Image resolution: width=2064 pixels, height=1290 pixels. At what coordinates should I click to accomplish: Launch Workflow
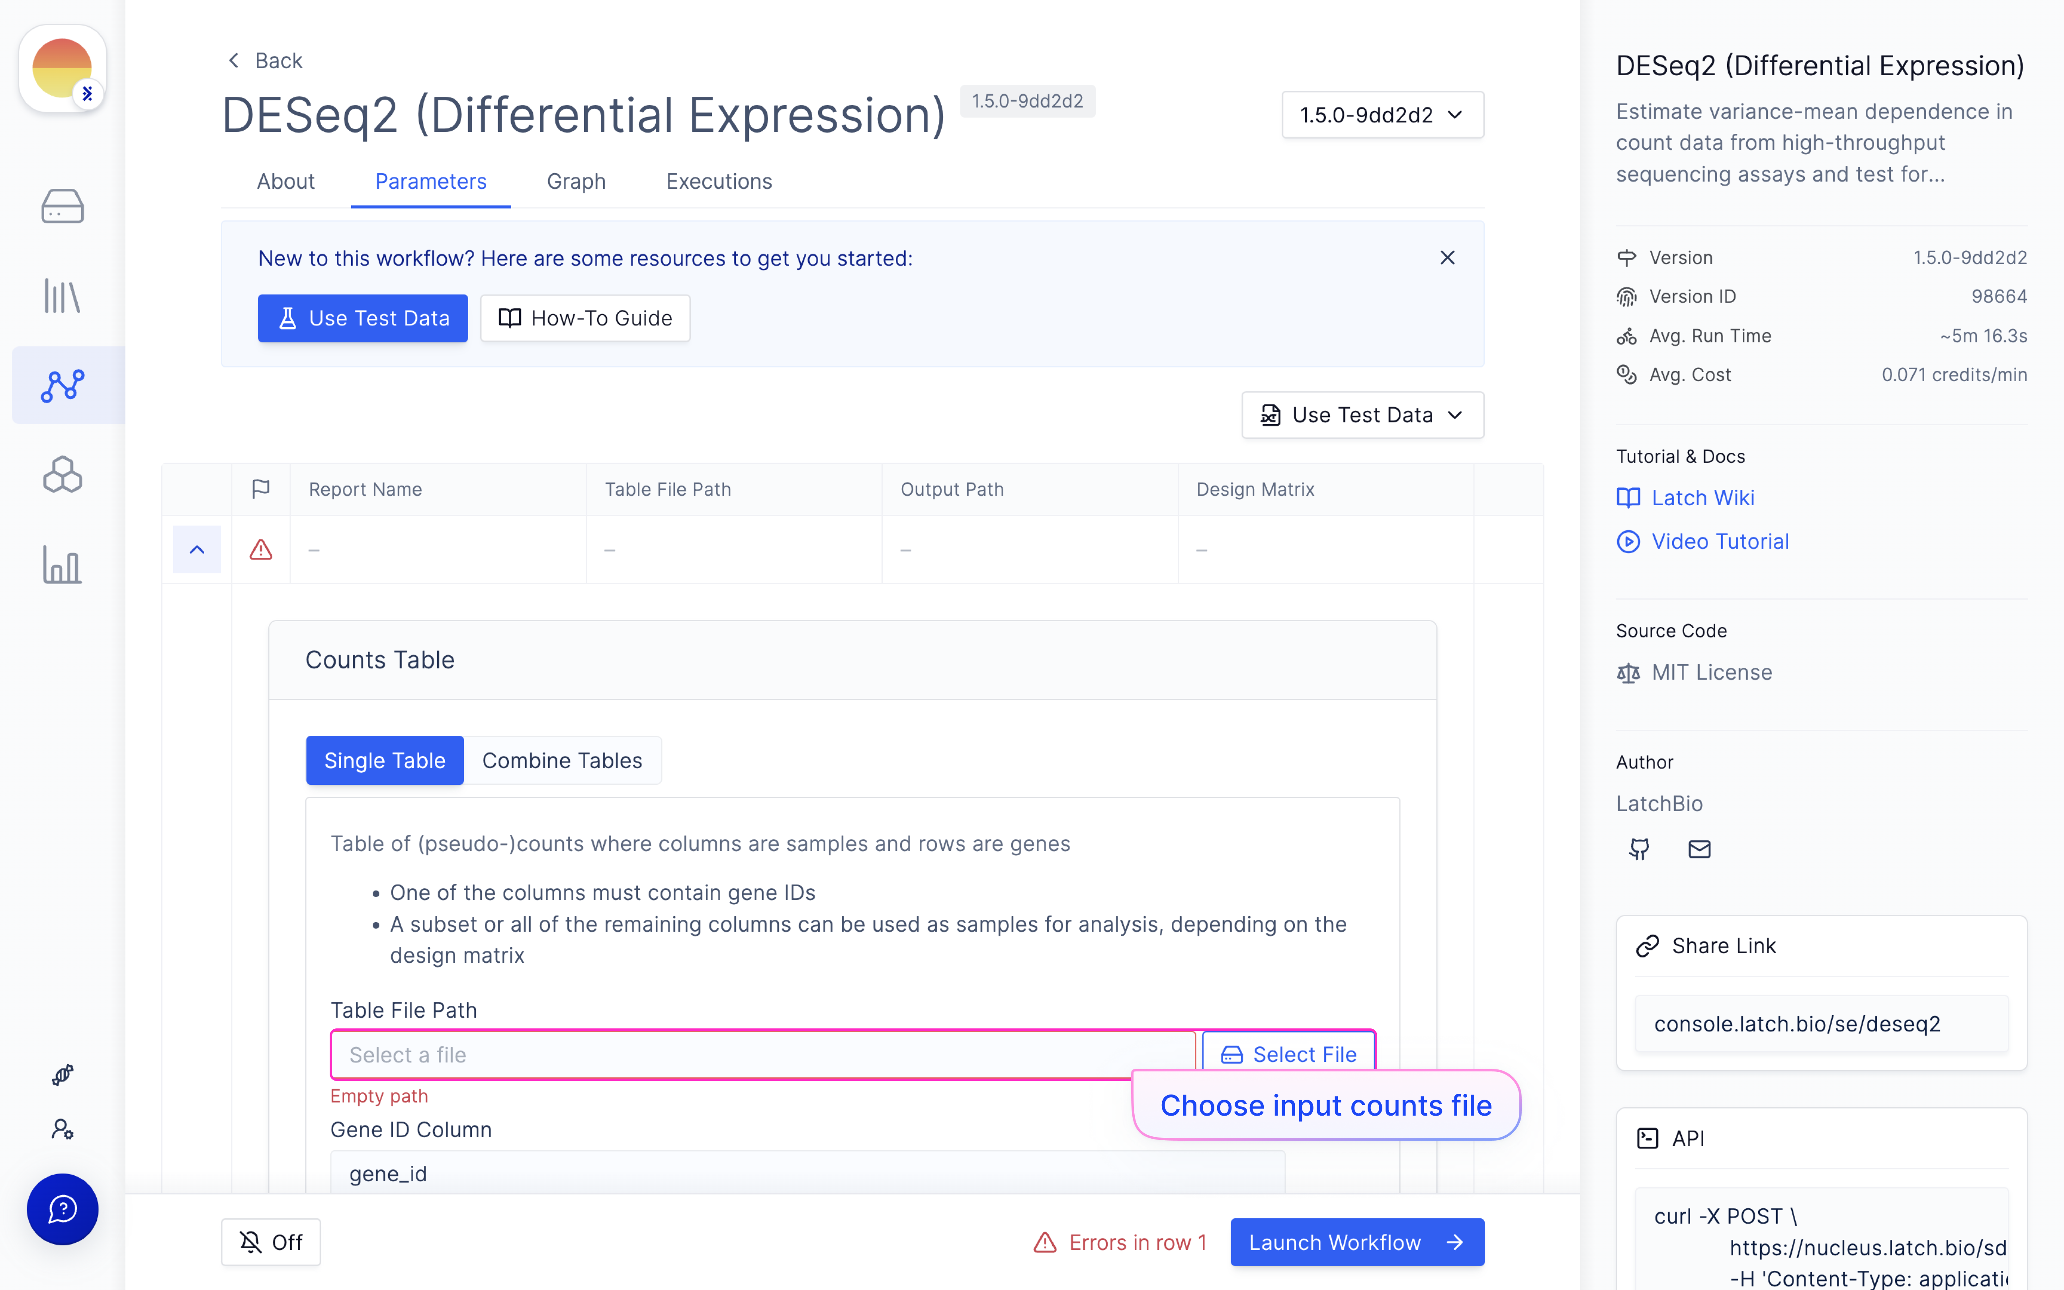point(1357,1242)
